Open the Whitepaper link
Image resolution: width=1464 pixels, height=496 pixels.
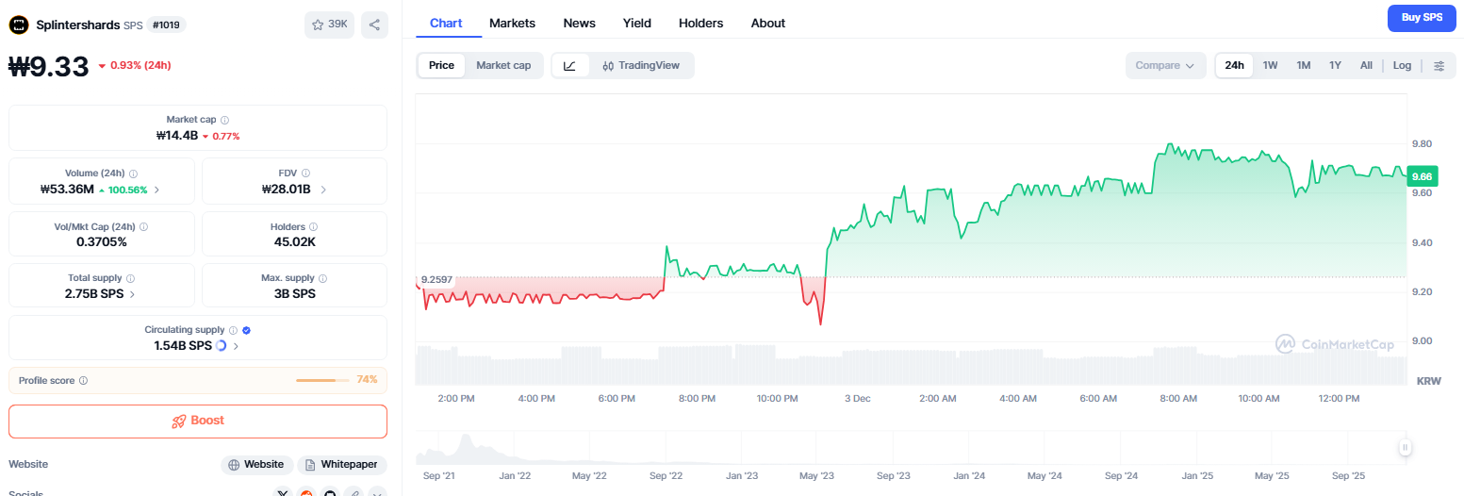341,464
